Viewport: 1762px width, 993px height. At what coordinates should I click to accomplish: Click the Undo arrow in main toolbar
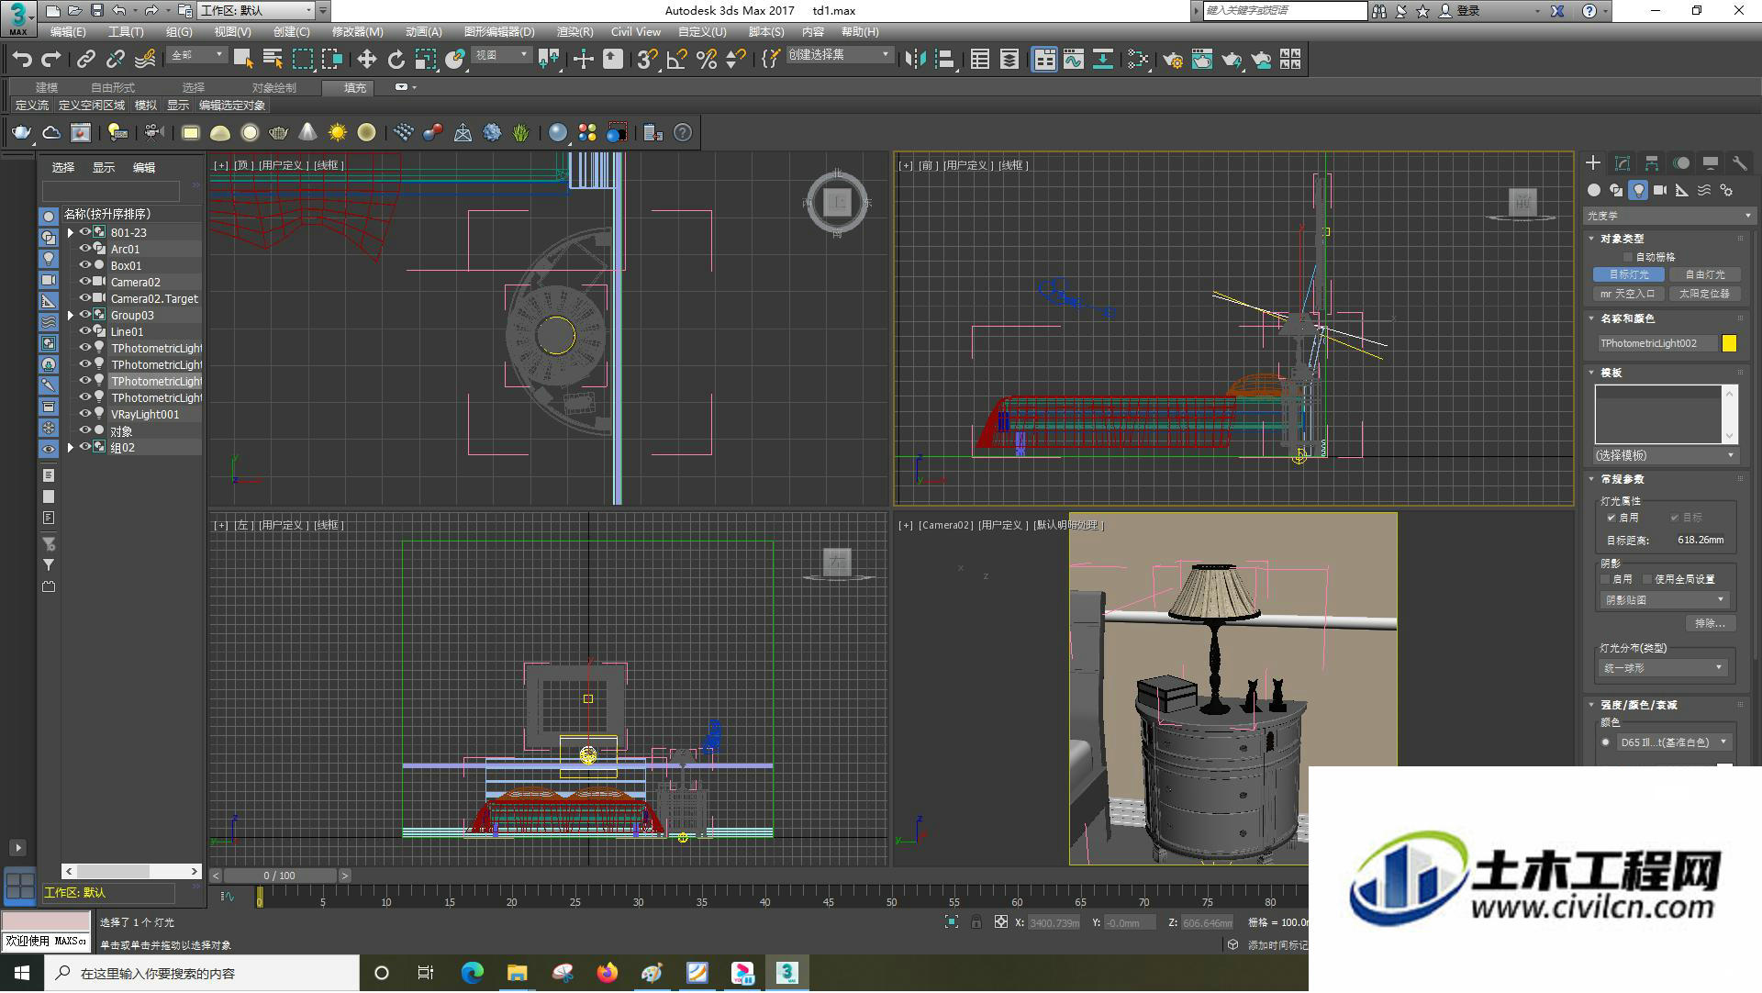point(22,60)
